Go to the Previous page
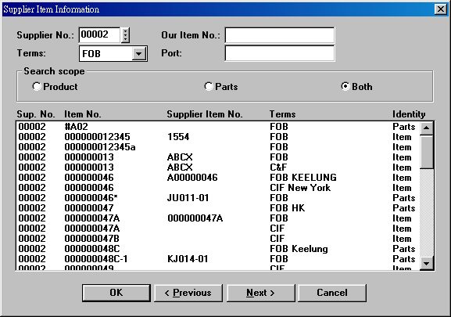Viewport: 451px width, 317px height. [188, 293]
